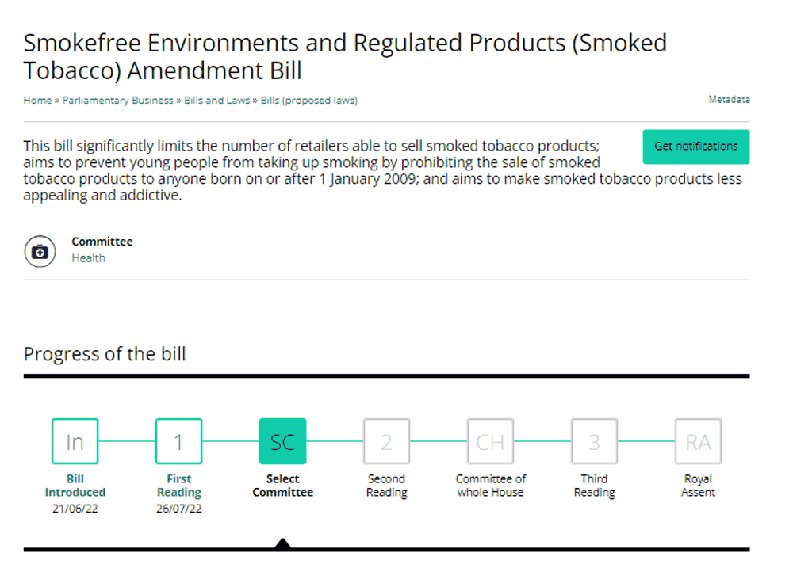
Task: Click the Select Committee label text
Action: coord(283,485)
